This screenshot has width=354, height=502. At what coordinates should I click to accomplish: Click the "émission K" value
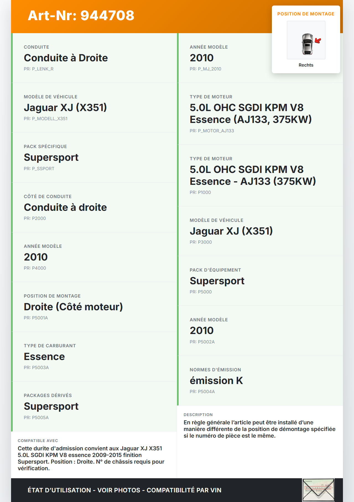[x=216, y=381]
